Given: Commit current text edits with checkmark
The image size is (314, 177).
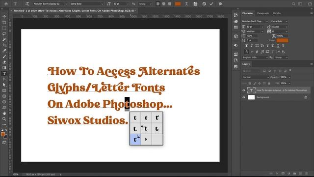Looking at the screenshot, I should (211, 4).
